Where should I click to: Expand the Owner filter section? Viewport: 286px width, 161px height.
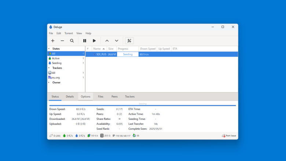(49, 83)
